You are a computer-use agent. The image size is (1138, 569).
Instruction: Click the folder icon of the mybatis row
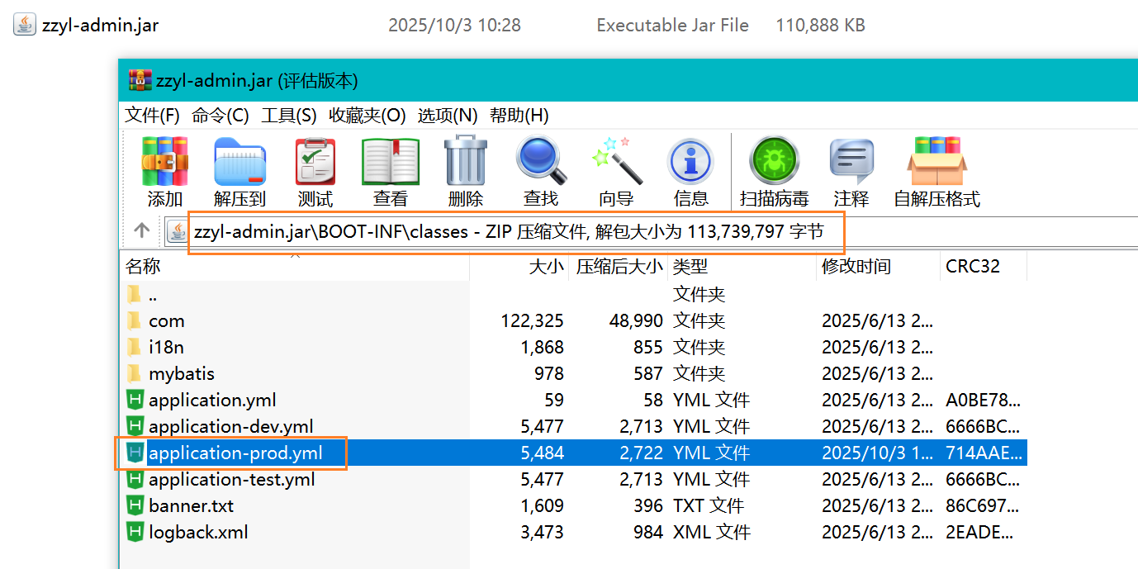tap(134, 373)
